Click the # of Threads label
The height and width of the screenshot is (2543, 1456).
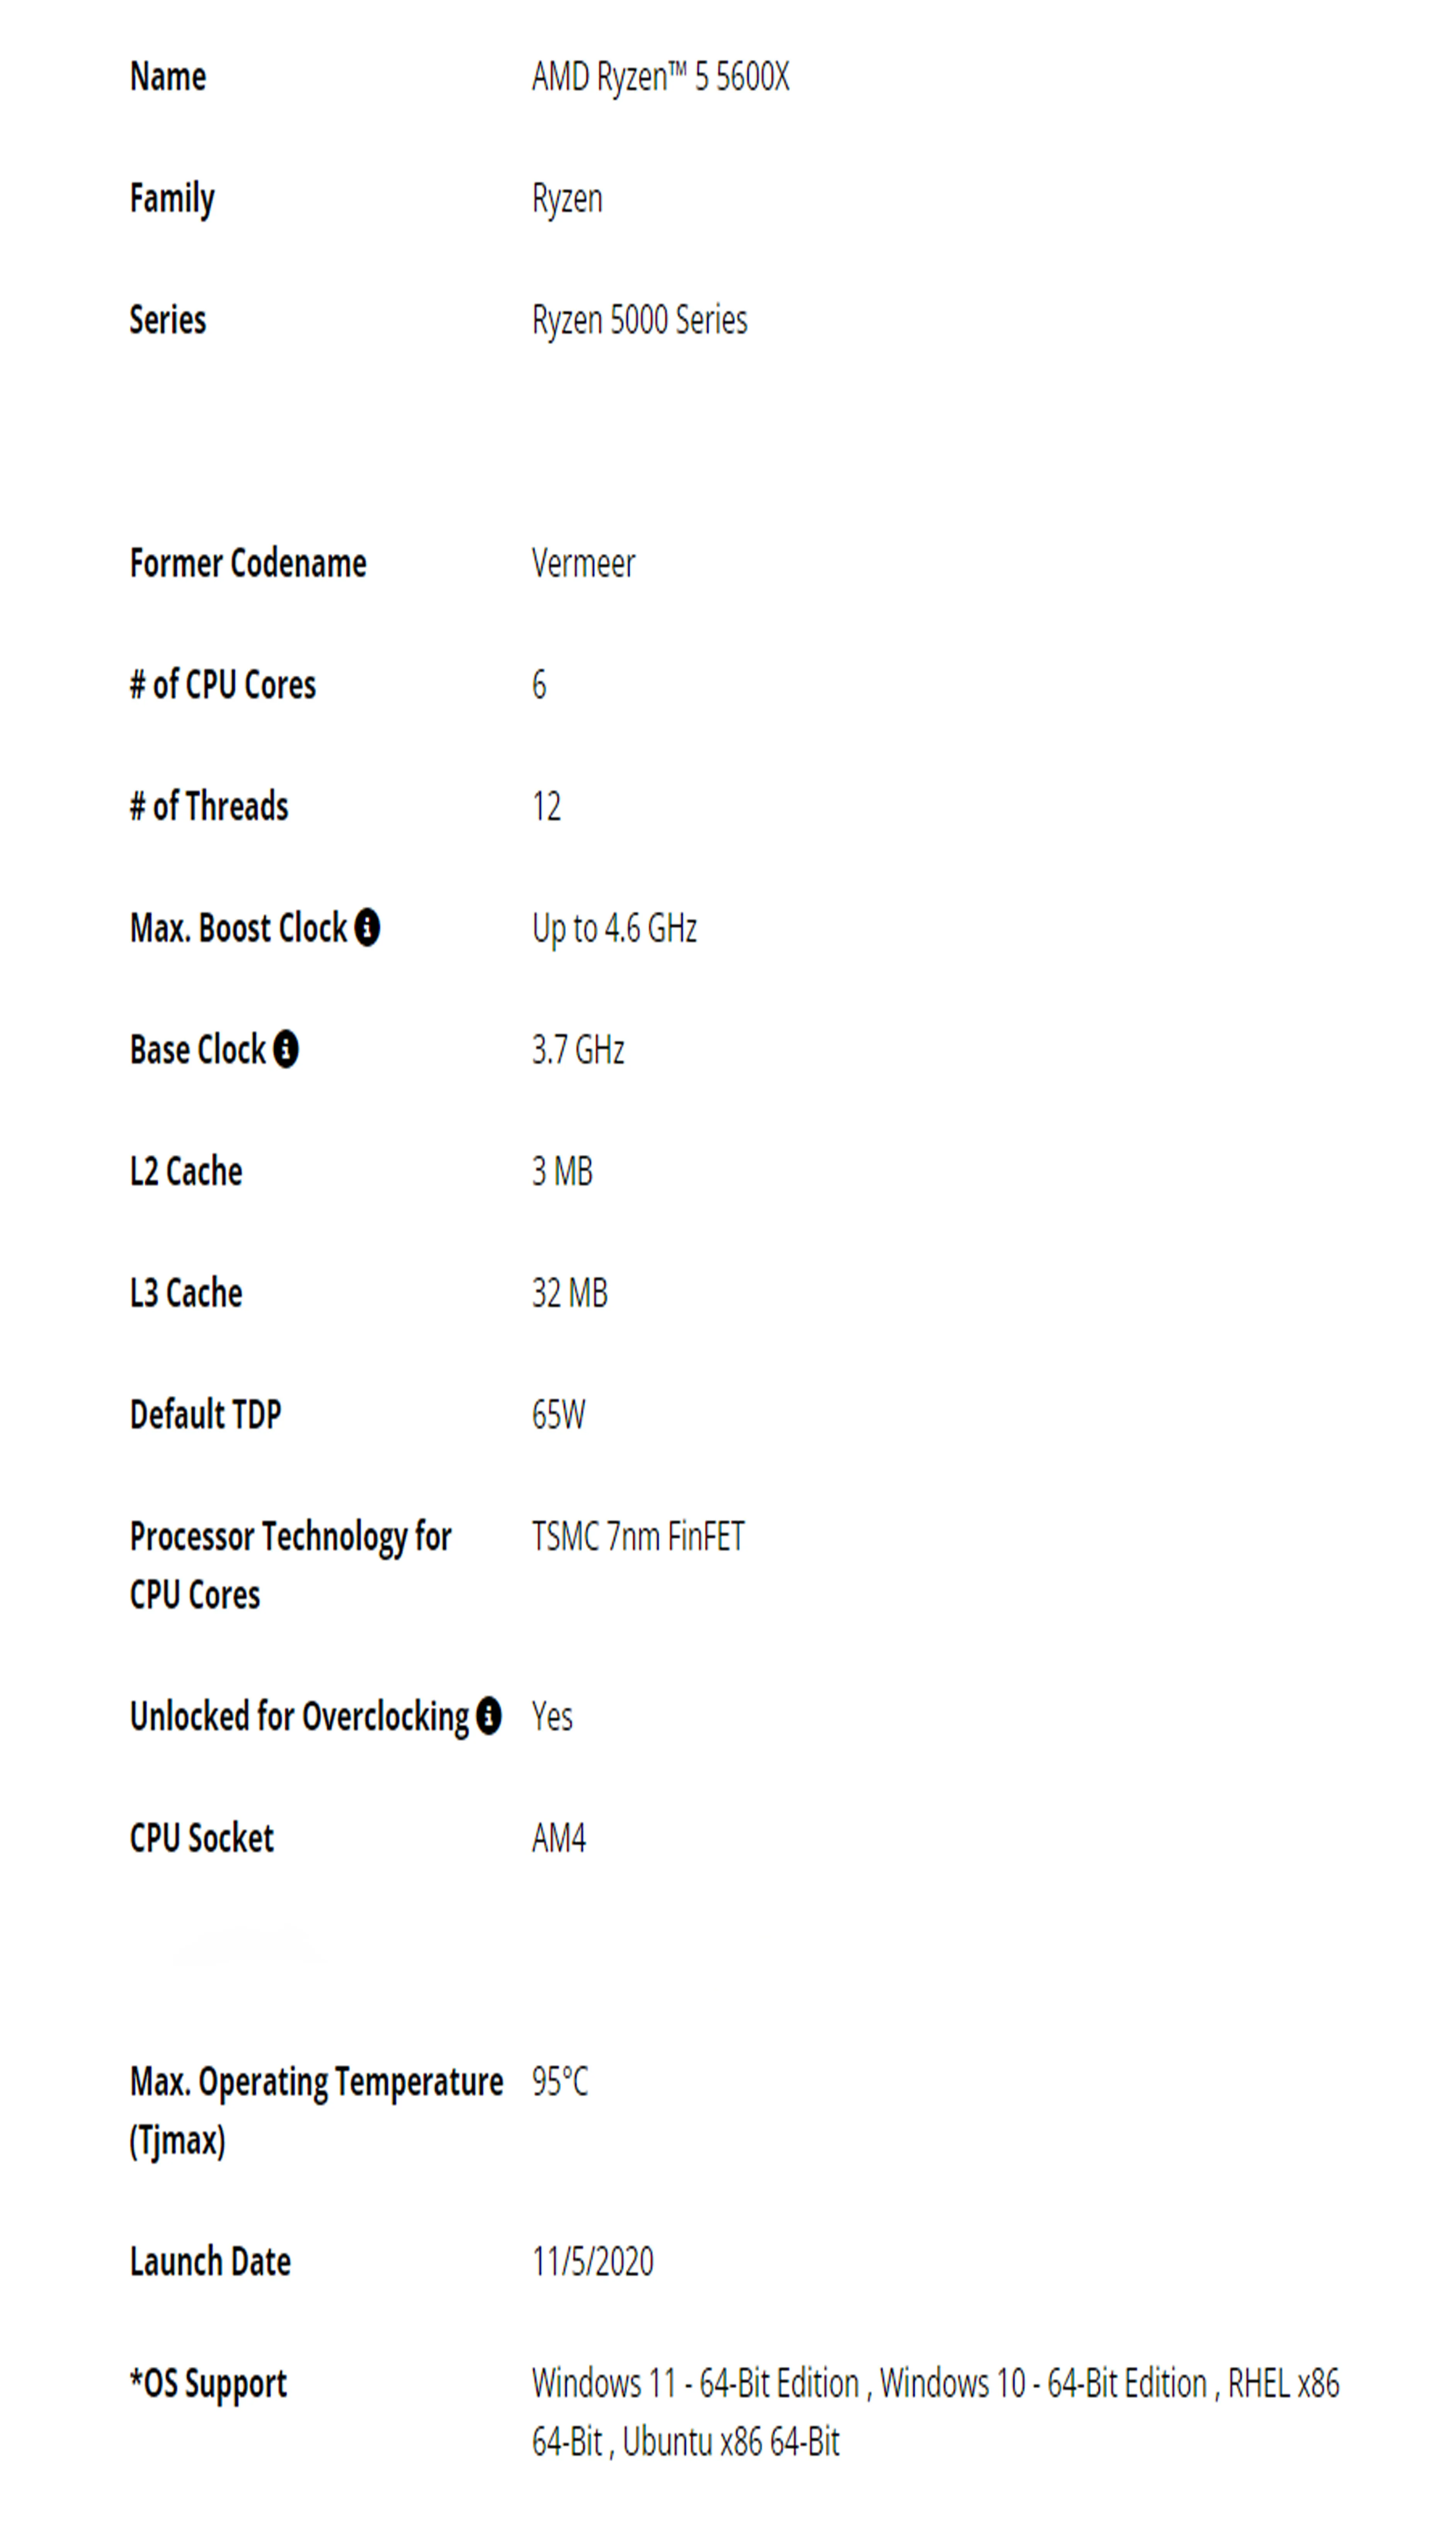point(209,806)
